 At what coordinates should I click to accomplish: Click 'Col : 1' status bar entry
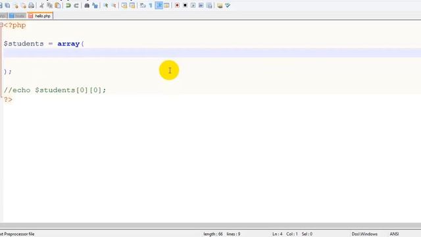pos(292,234)
